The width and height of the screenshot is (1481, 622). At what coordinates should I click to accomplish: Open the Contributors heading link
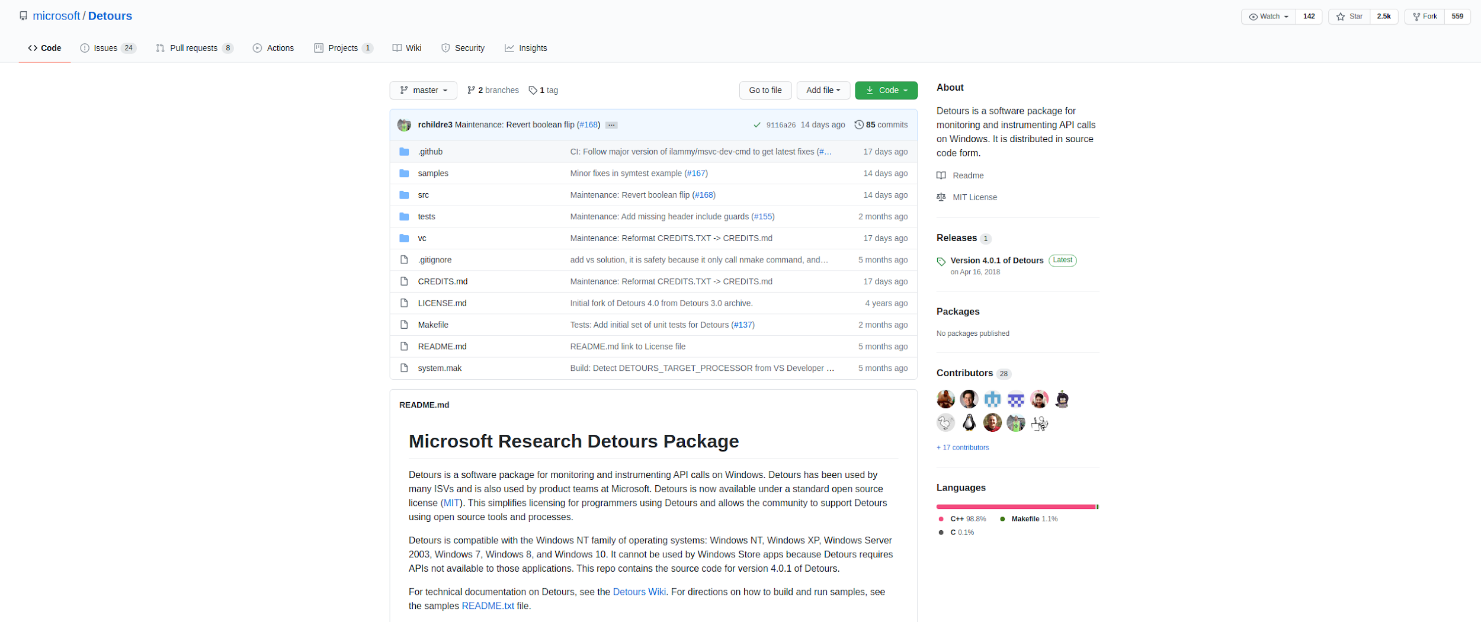964,373
